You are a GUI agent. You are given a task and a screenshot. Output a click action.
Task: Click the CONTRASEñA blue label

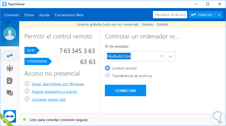point(38,61)
